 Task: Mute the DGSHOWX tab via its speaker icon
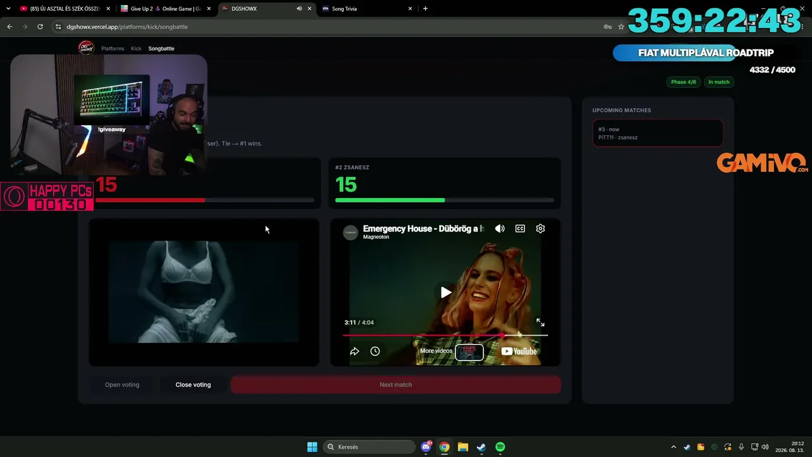pyautogui.click(x=299, y=9)
